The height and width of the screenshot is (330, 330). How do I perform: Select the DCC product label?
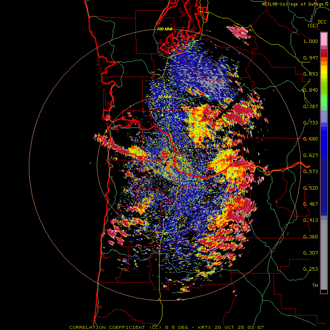point(322,22)
